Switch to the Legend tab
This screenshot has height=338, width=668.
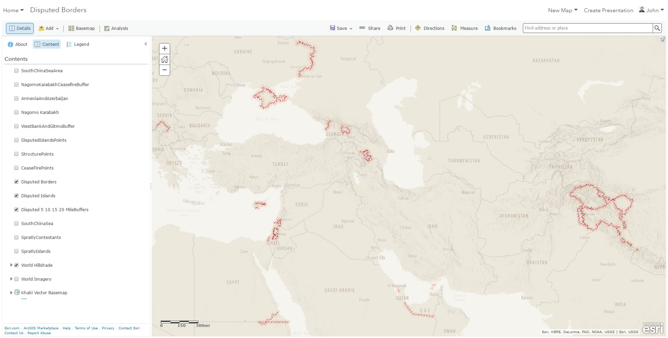78,44
